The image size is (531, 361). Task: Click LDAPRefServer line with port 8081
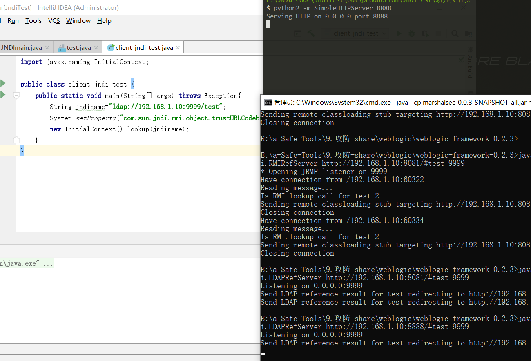click(365, 278)
